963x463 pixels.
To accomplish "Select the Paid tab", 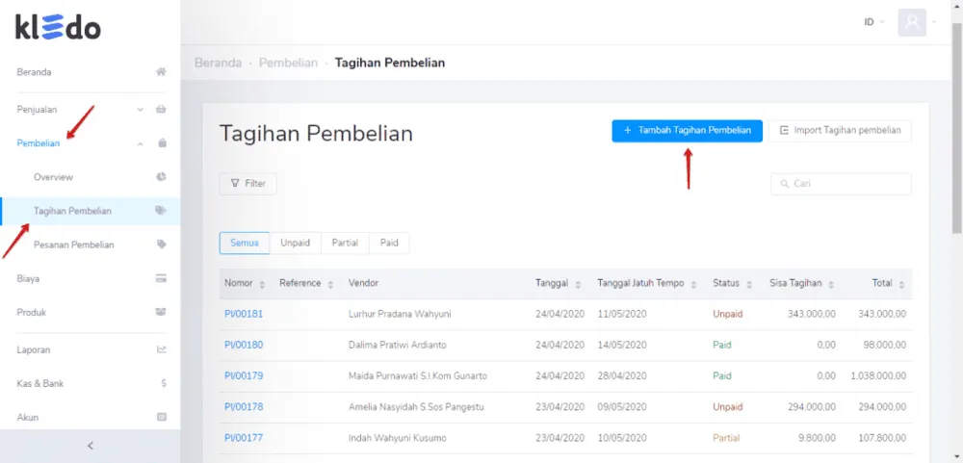I will [389, 243].
